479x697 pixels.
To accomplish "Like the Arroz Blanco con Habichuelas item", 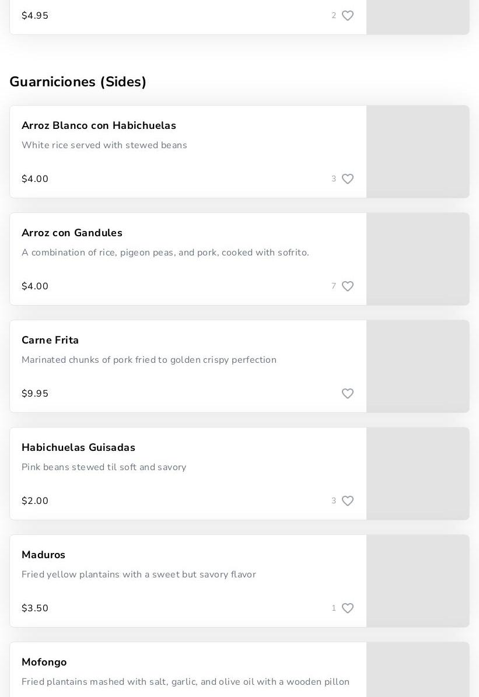I will (x=347, y=179).
